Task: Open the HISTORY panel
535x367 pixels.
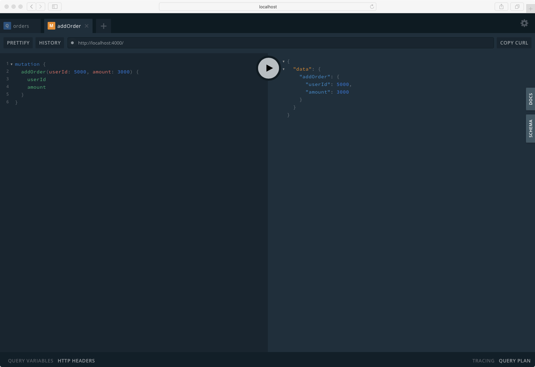Action: pos(50,42)
